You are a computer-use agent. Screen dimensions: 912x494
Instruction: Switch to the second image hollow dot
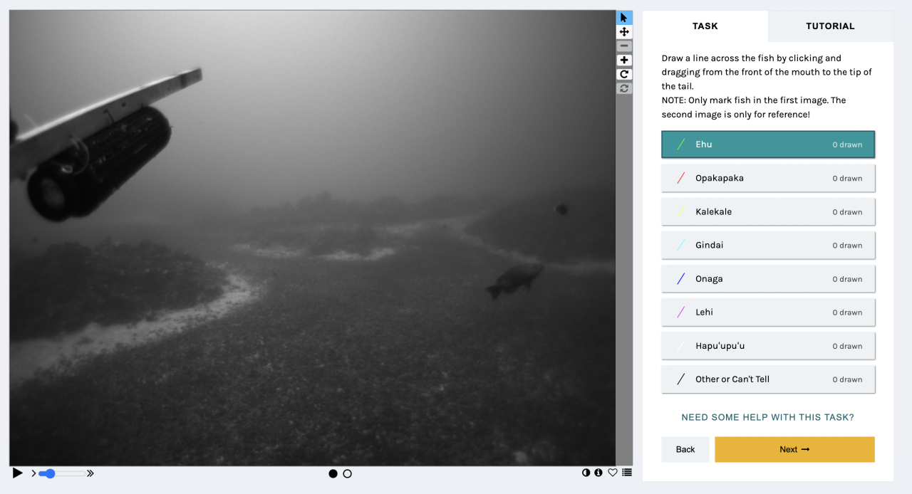[x=348, y=473]
